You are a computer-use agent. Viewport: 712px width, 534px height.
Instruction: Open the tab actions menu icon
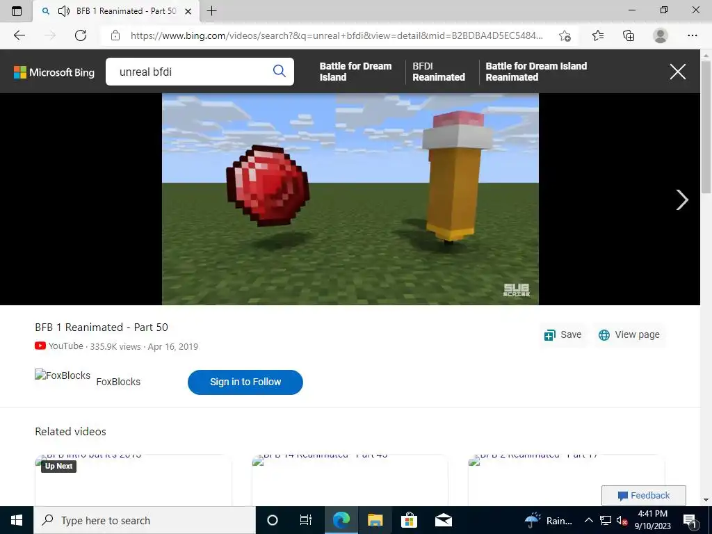(x=17, y=11)
